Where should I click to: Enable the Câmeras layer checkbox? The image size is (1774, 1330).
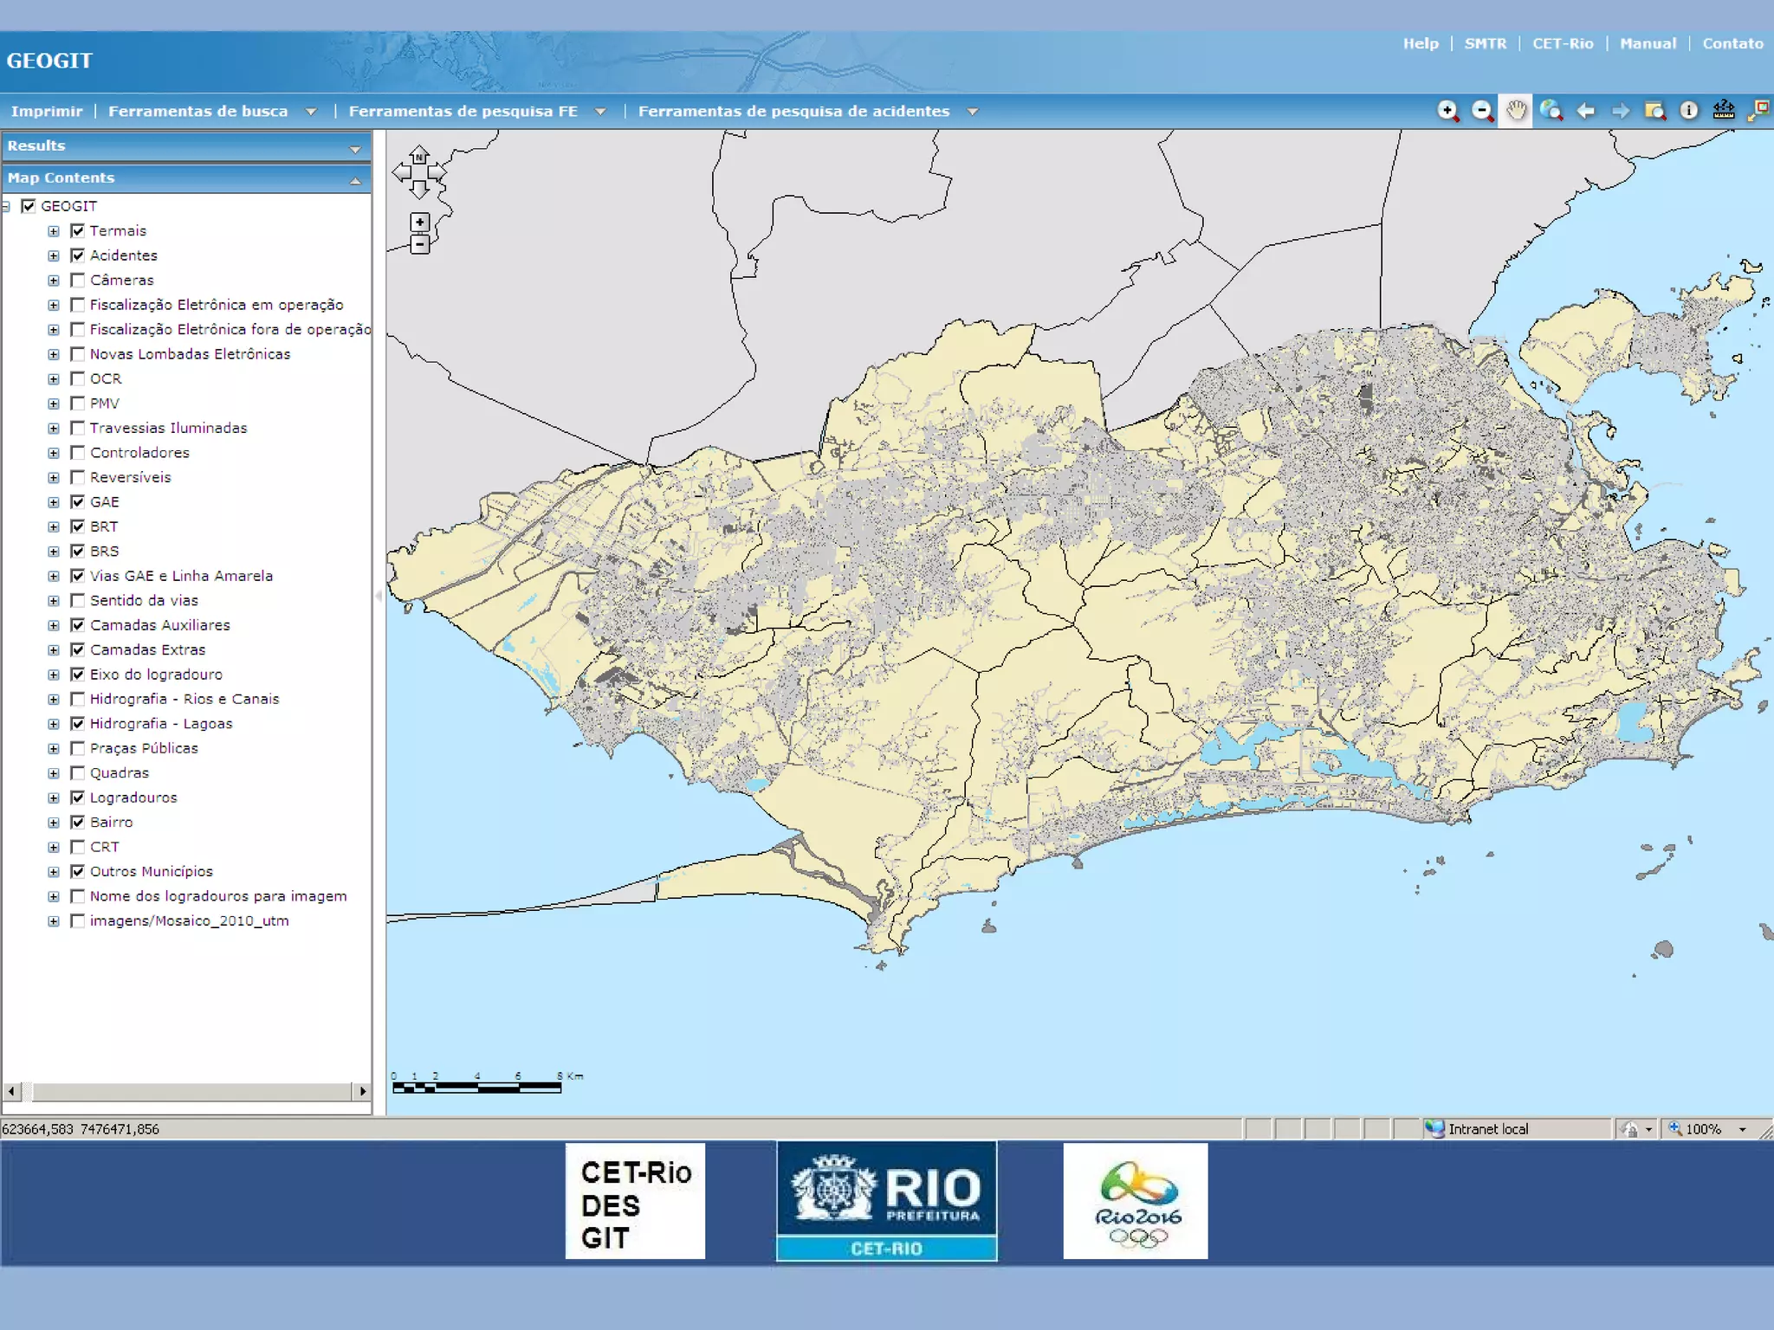tap(78, 280)
